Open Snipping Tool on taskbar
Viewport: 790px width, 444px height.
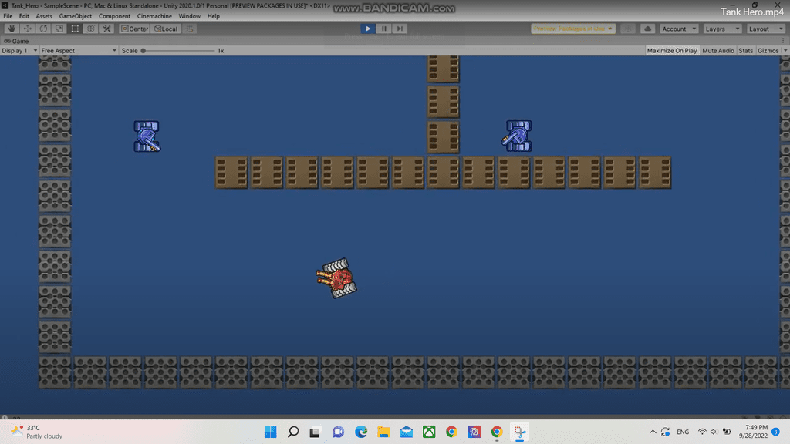coord(519,432)
